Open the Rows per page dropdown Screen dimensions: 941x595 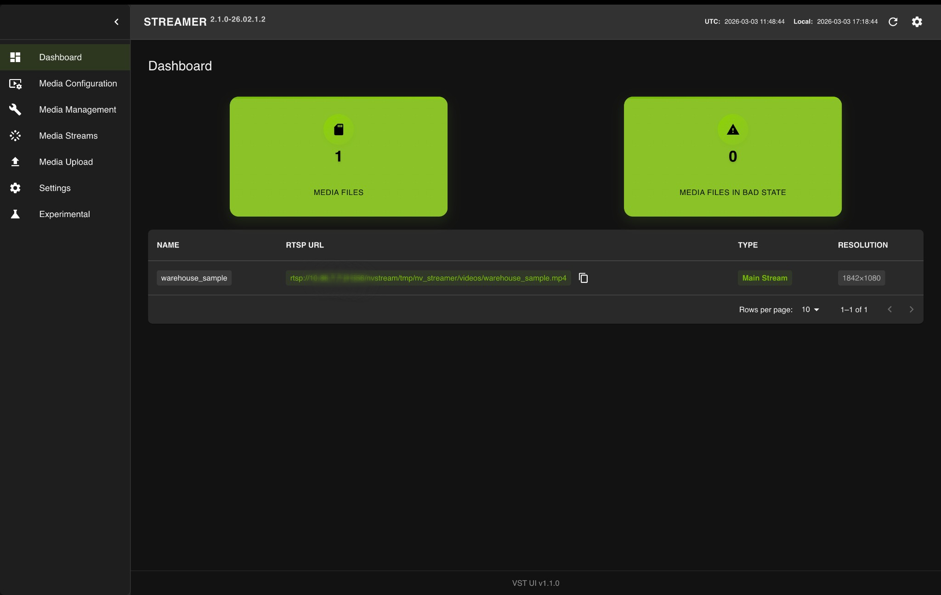(810, 309)
